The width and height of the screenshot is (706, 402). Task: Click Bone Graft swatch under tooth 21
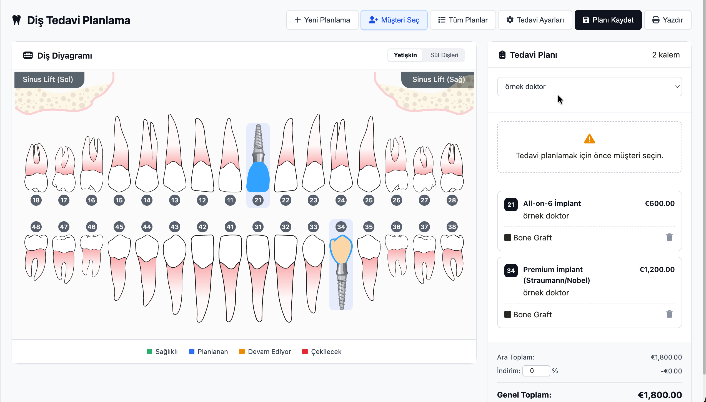(507, 238)
